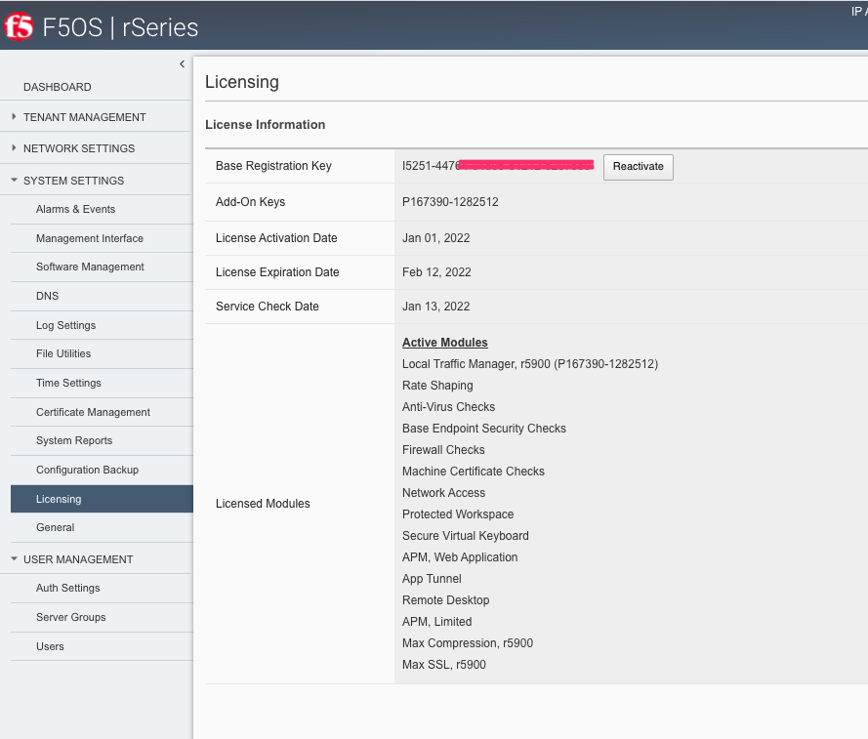Click the Network Access module

coord(443,493)
